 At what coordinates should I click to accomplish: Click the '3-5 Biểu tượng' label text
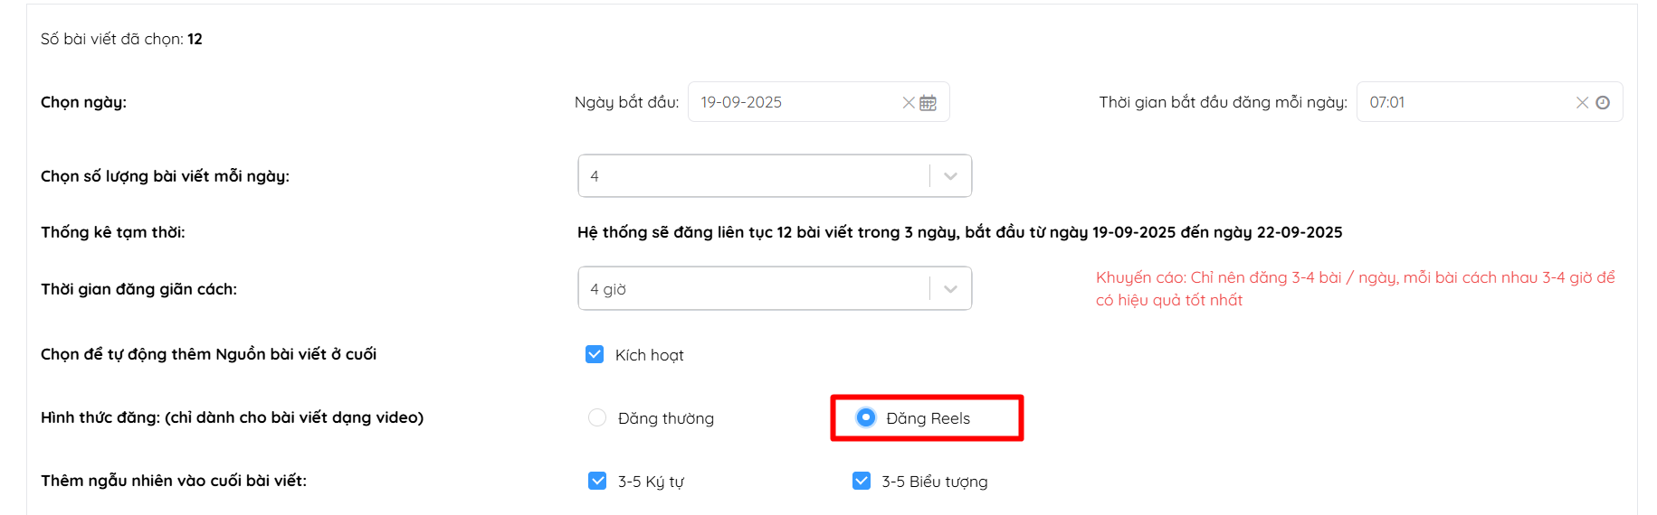point(934,482)
